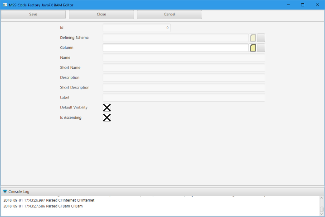Toggle the Default Visibility checkbox
The image size is (325, 217).
tap(107, 108)
